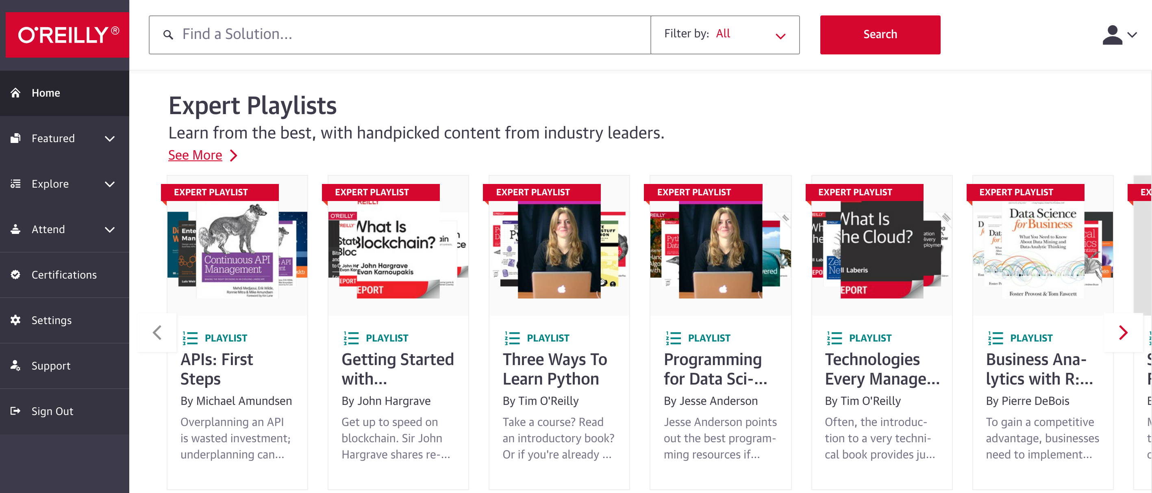
Task: Click the Explore list icon
Action: (x=16, y=184)
